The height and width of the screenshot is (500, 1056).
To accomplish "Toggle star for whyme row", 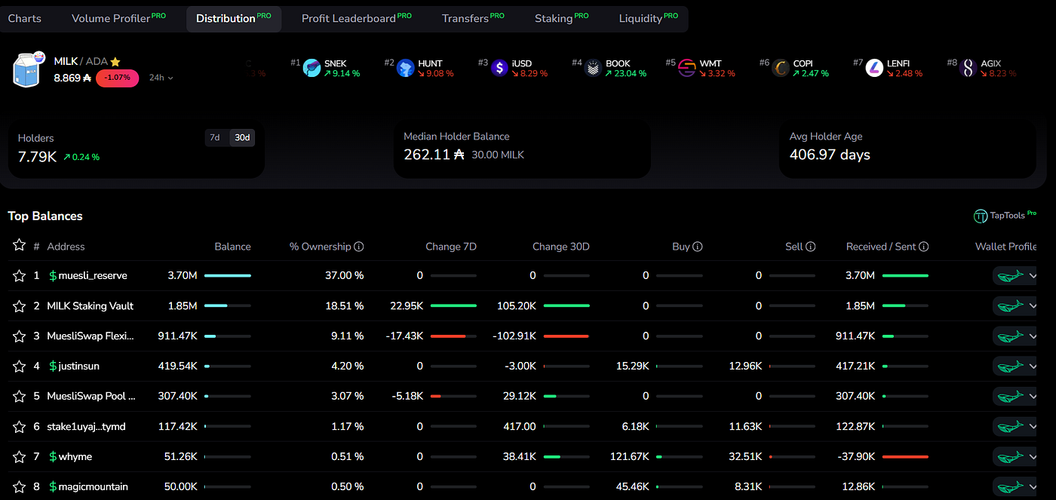I will pyautogui.click(x=19, y=457).
